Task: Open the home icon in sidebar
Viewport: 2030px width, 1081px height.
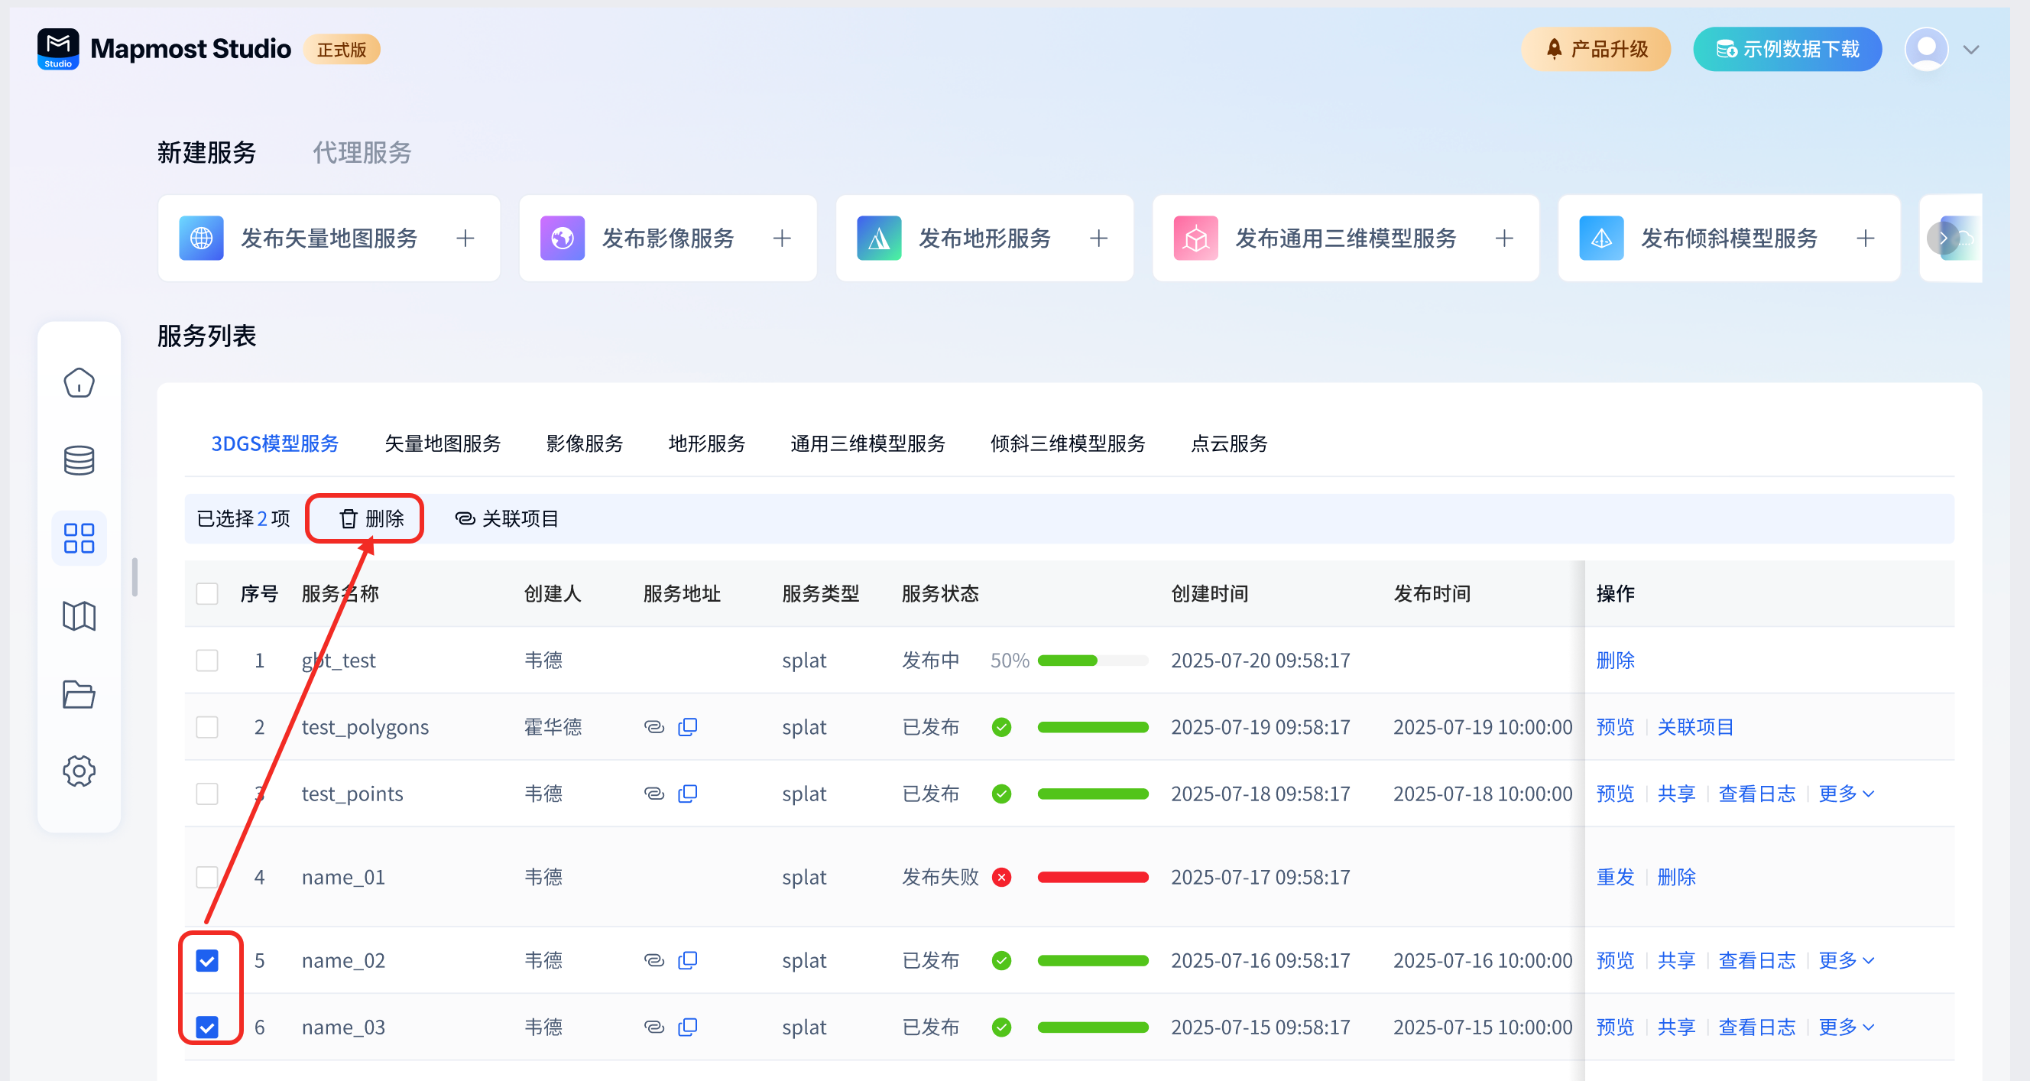Action: point(79,383)
